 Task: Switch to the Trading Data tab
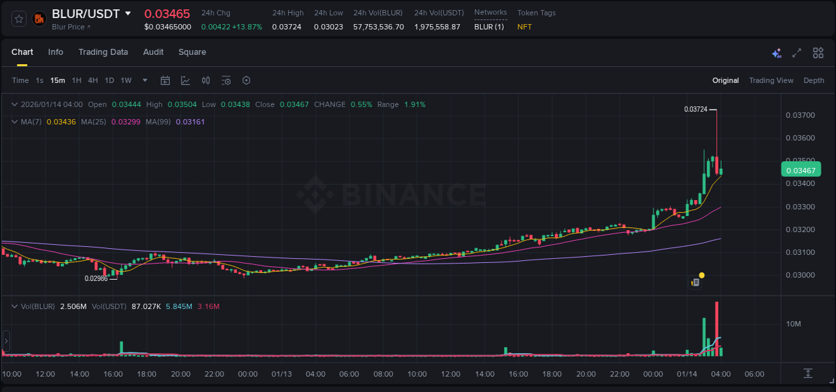click(103, 52)
